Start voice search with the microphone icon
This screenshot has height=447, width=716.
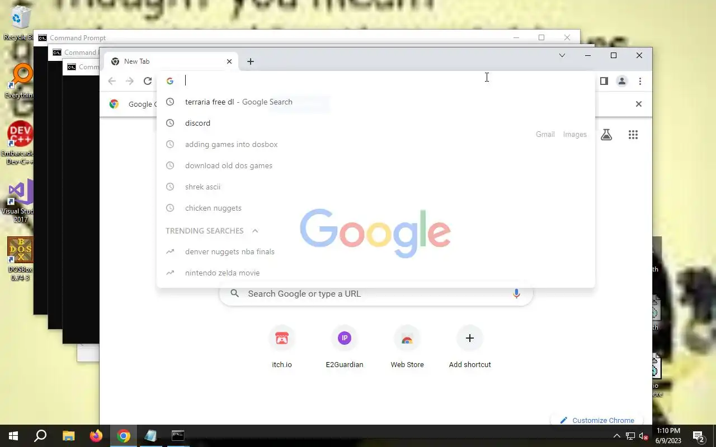pos(516,294)
